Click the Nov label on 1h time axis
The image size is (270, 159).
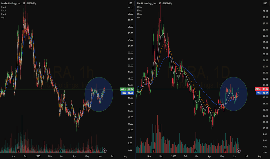pos(13,156)
